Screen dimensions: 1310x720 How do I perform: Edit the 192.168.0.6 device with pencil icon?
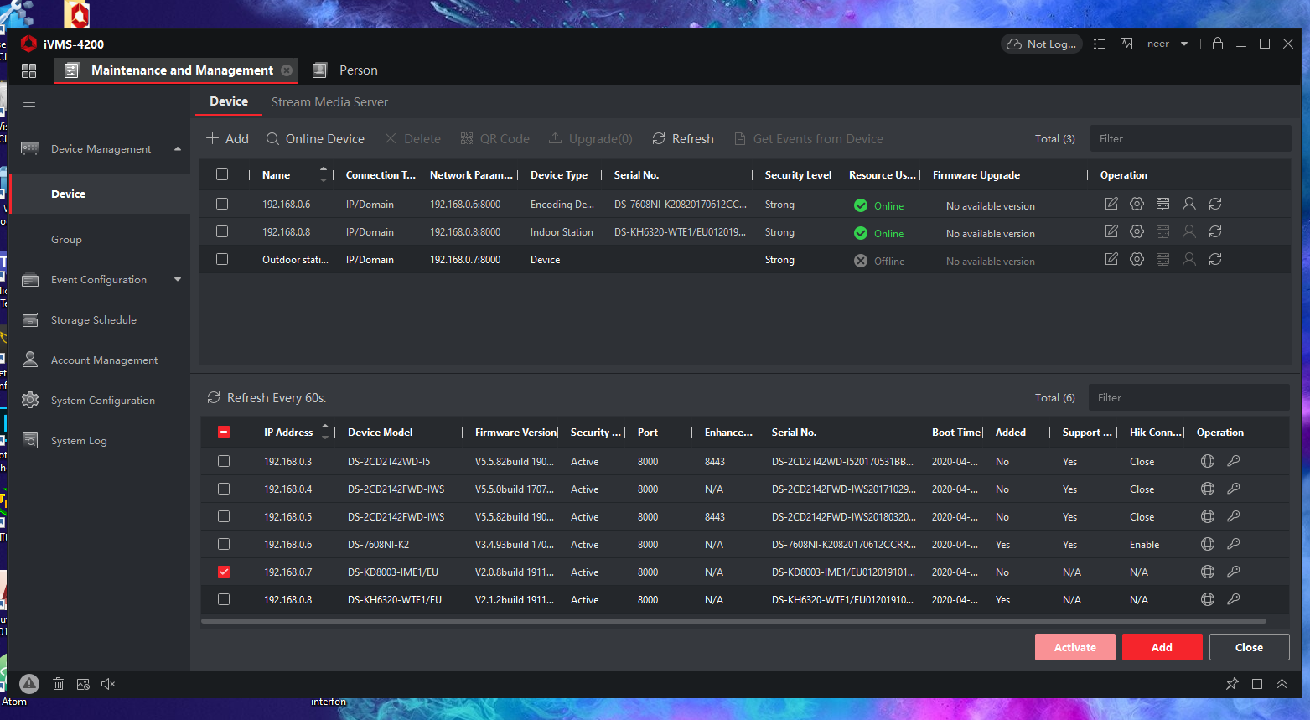click(x=1111, y=203)
